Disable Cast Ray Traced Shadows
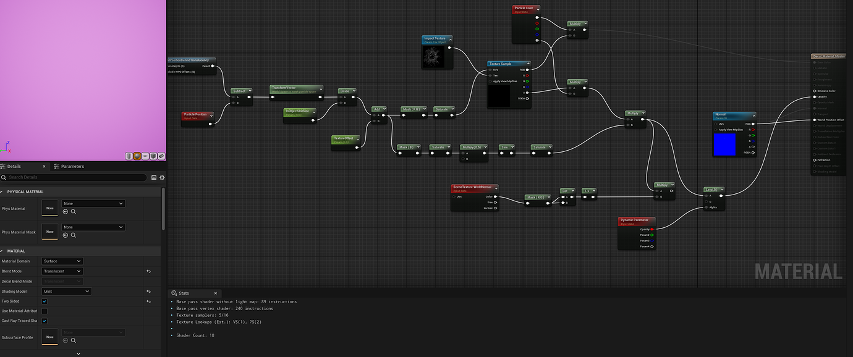 44,319
